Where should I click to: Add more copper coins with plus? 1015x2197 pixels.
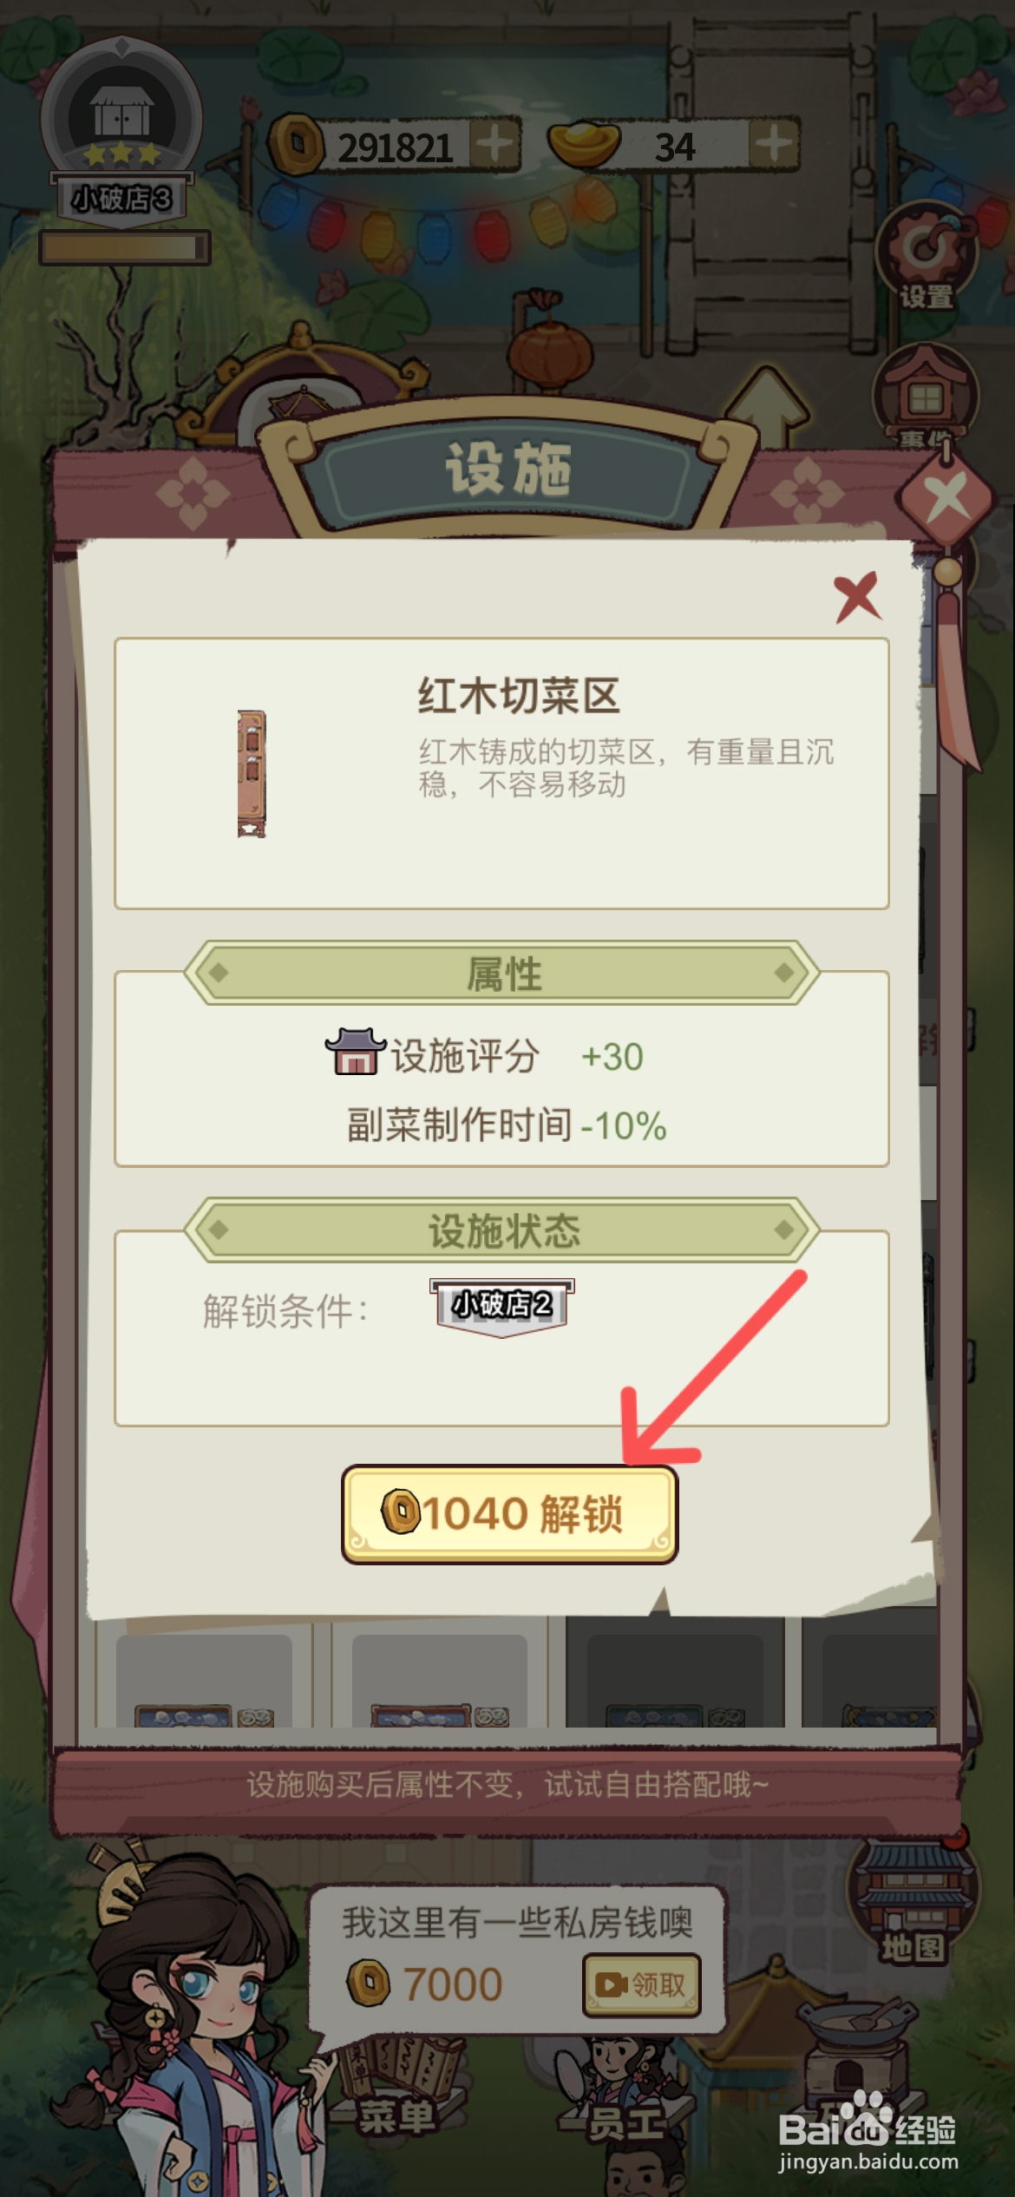(x=495, y=144)
